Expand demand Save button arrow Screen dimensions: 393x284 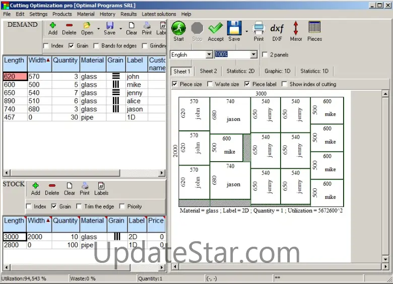click(121, 29)
